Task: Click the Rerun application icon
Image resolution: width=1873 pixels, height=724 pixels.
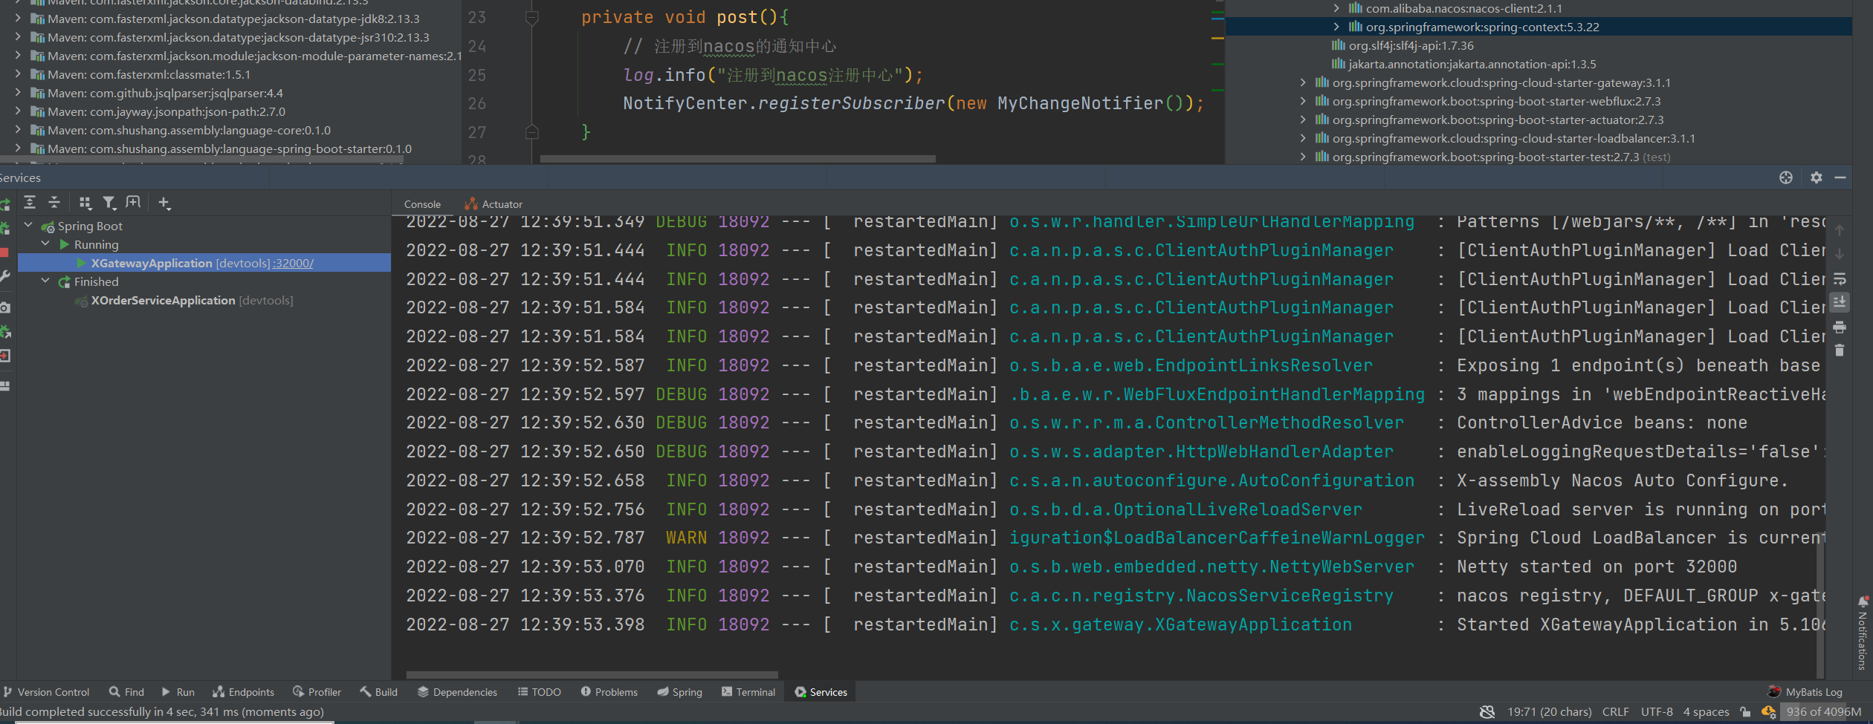Action: tap(5, 202)
